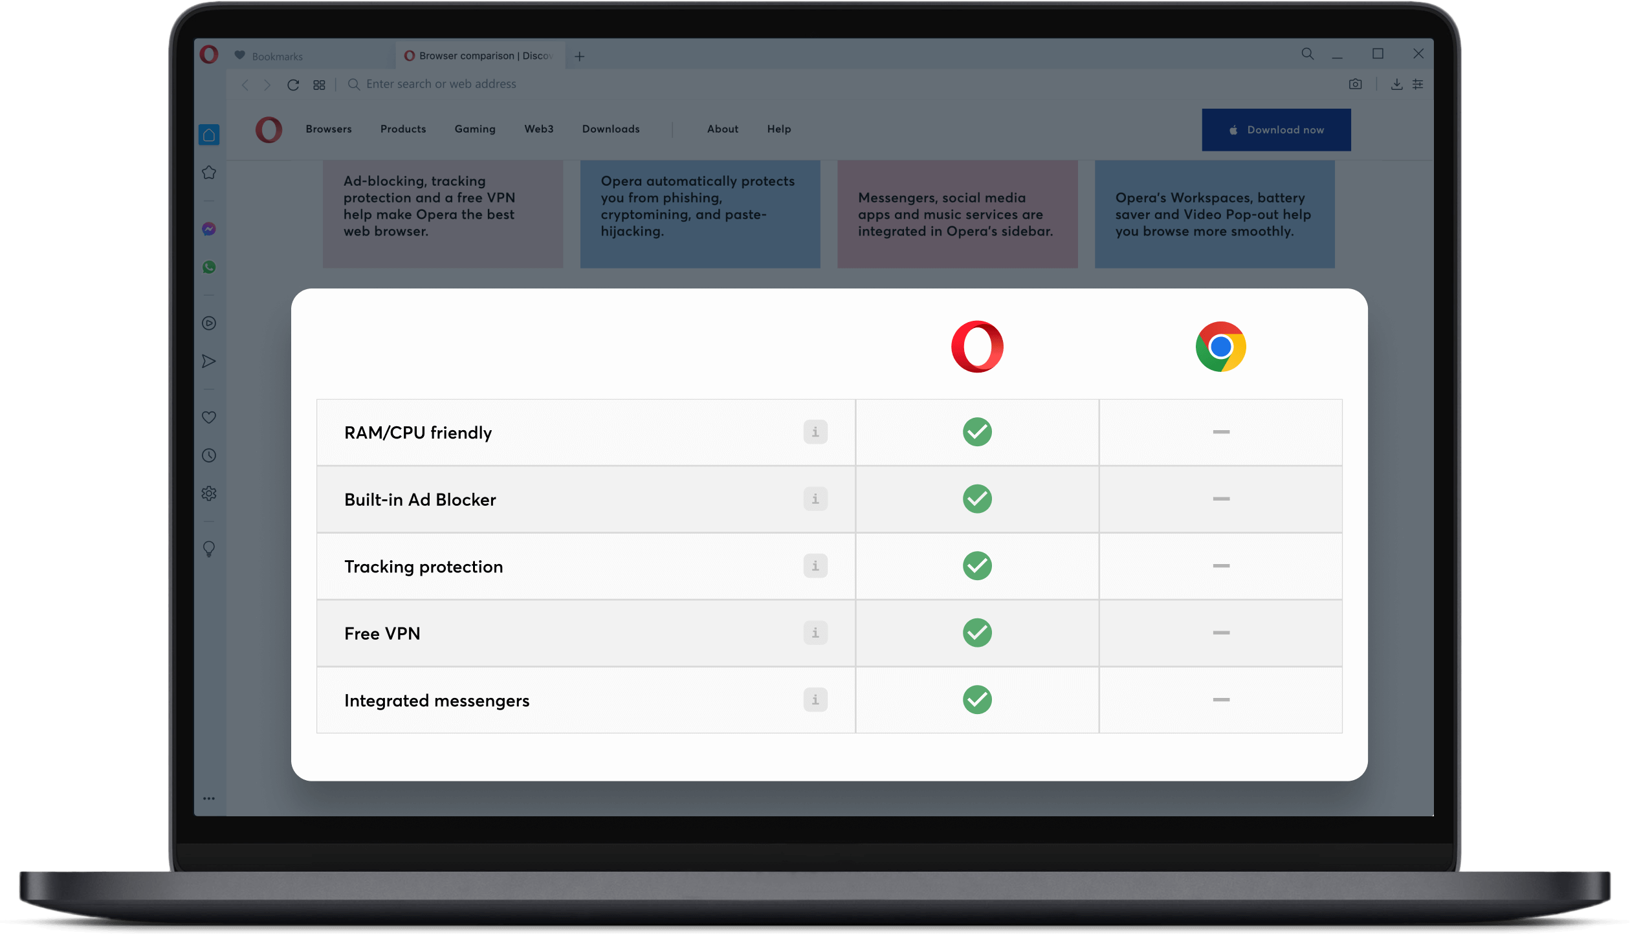
Task: Open the tab tiles icon next to reload
Action: point(318,84)
